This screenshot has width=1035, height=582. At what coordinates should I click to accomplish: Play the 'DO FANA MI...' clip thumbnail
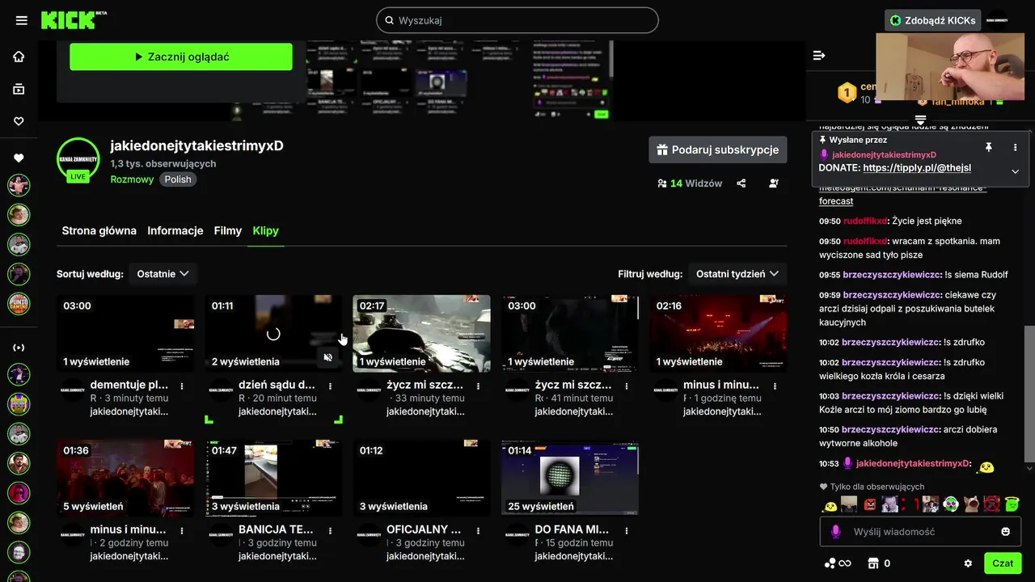point(570,478)
